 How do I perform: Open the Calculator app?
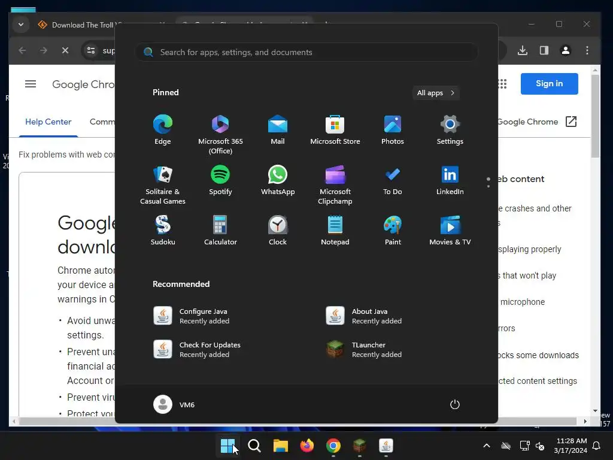point(220,231)
